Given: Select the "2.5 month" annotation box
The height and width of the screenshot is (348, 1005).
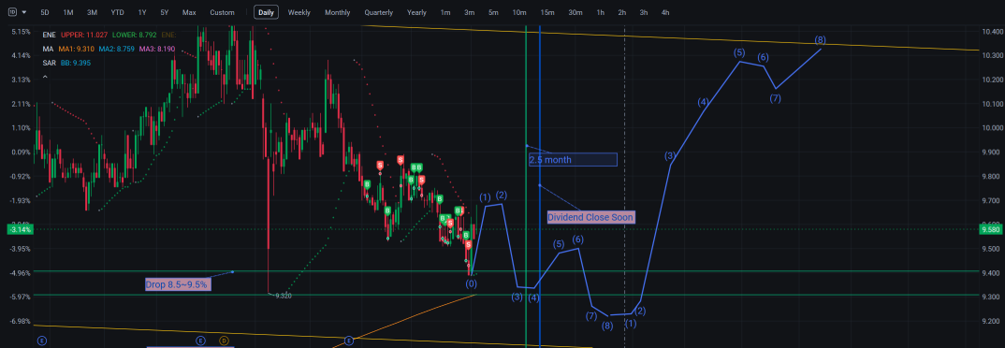Looking at the screenshot, I should pyautogui.click(x=573, y=160).
